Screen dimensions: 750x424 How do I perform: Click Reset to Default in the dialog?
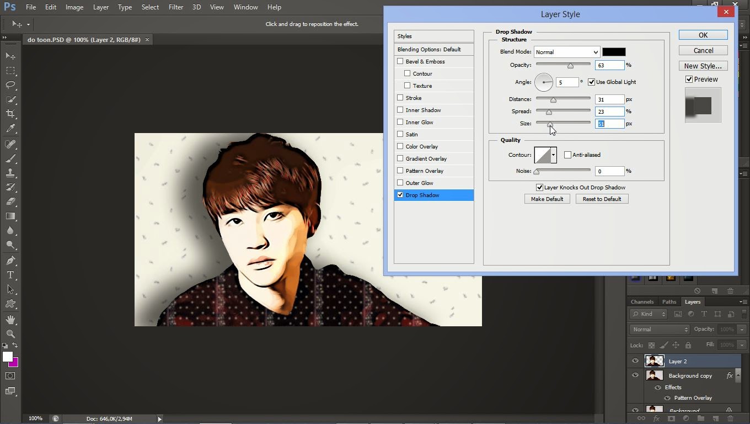coord(602,199)
